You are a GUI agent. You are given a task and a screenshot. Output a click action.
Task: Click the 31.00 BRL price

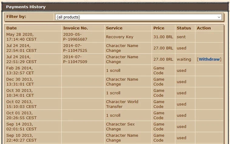[x=163, y=37]
